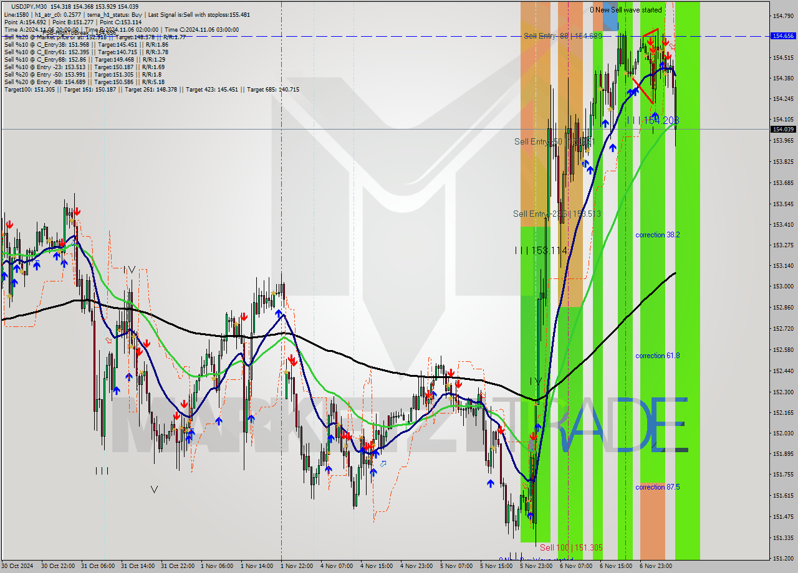Click the '1 Nov 06:00' time axis label
Screen dimensions: 798x573
coord(218,566)
